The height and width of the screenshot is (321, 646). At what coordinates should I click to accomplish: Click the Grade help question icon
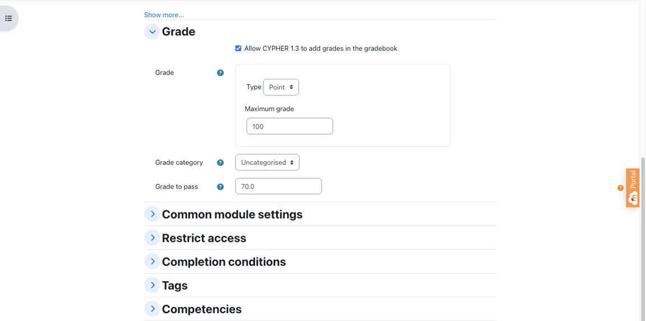[x=220, y=73]
